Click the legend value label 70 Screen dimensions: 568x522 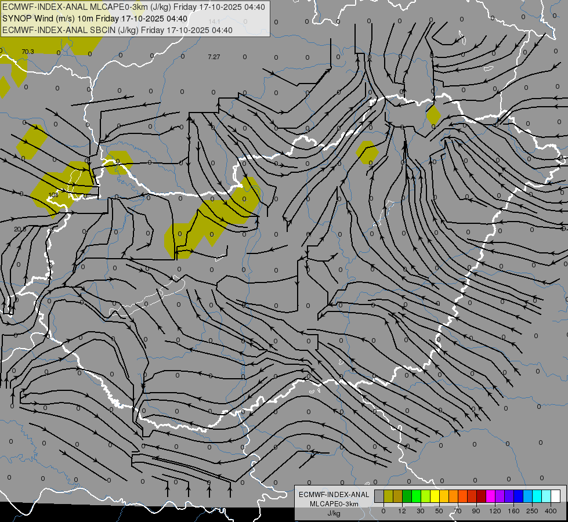(x=458, y=511)
